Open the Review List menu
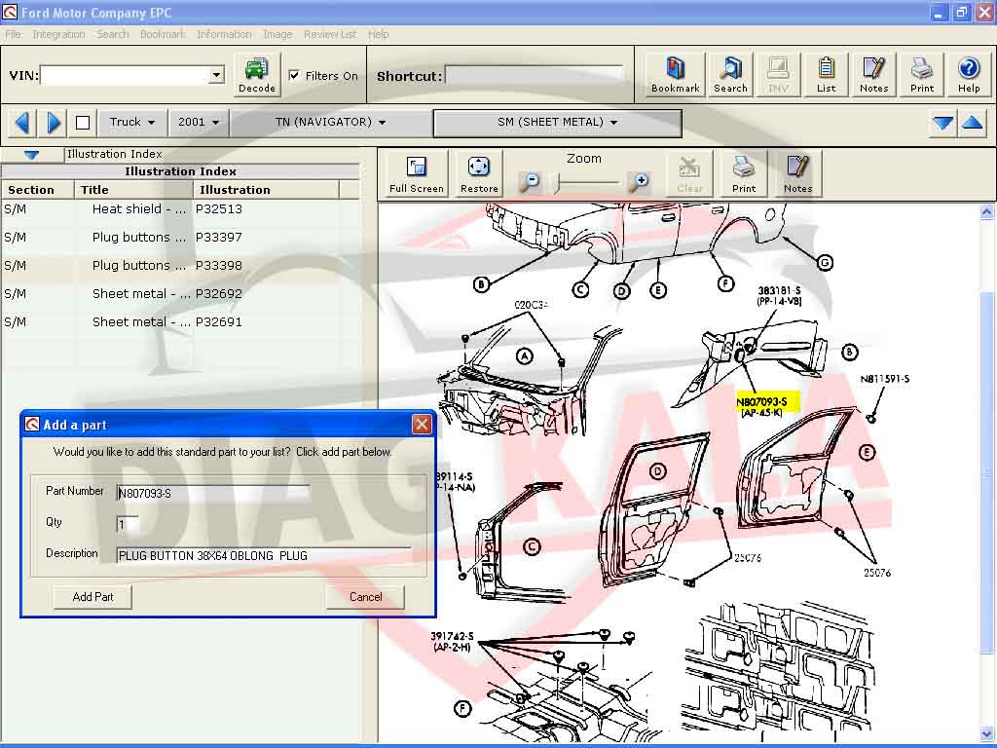The height and width of the screenshot is (748, 997). point(330,34)
